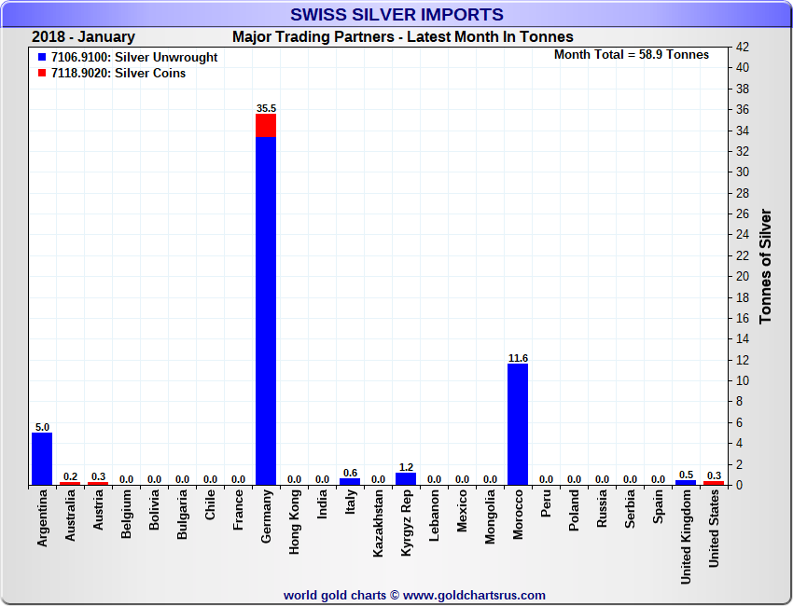
Task: Click the red Silver Coins segment atop Germany's bar
Action: (266, 125)
